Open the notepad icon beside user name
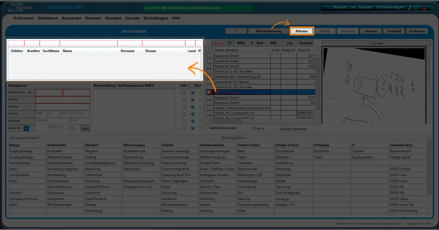 416,8
